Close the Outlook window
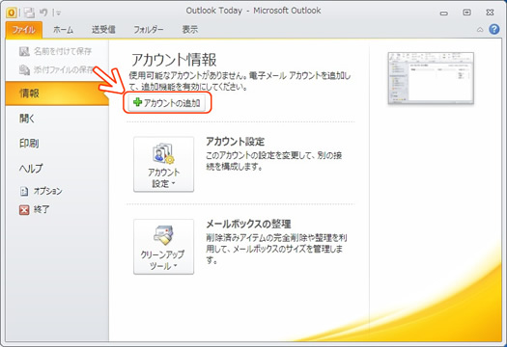507x347 pixels. click(x=490, y=13)
